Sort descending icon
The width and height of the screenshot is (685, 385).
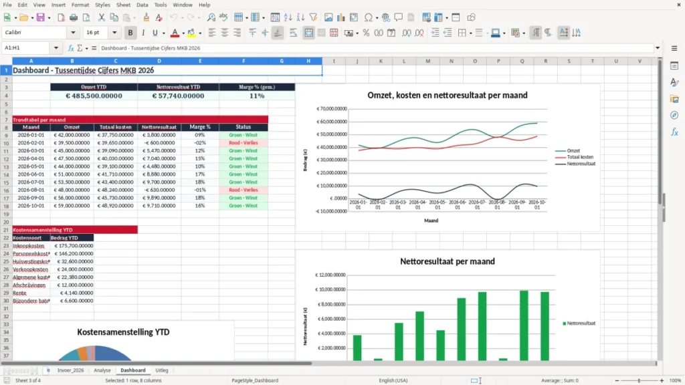[x=300, y=17]
